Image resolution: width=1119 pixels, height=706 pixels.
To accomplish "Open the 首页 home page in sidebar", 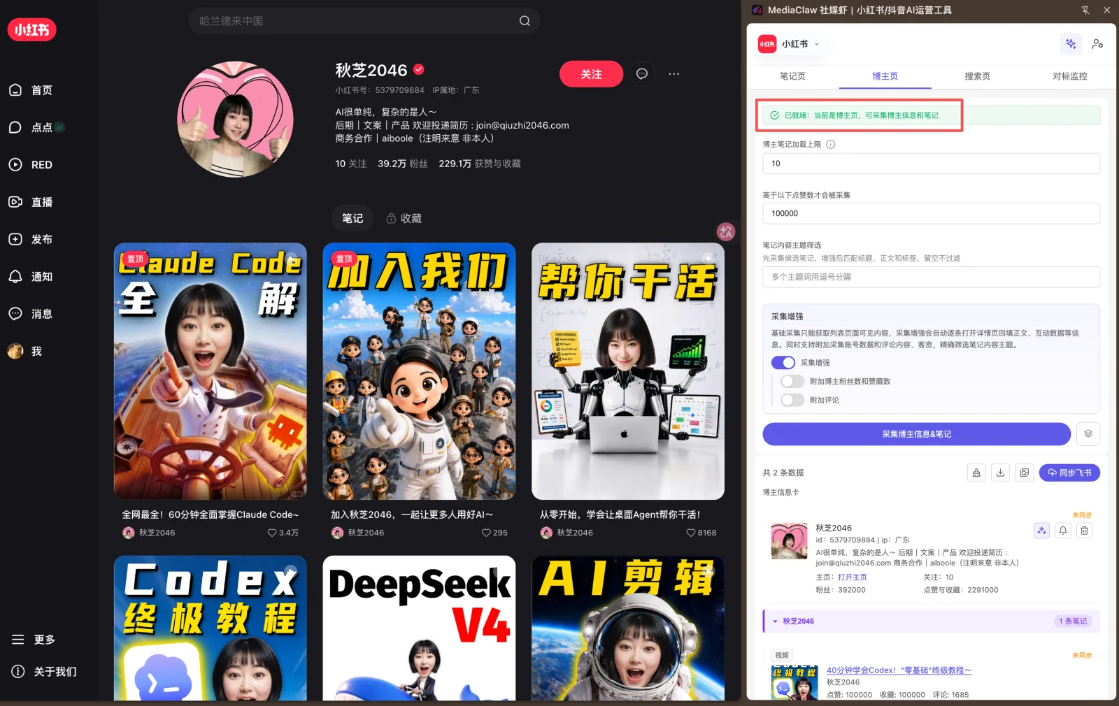I will pos(31,90).
